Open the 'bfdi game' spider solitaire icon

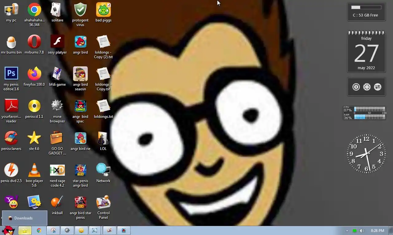pyautogui.click(x=57, y=77)
